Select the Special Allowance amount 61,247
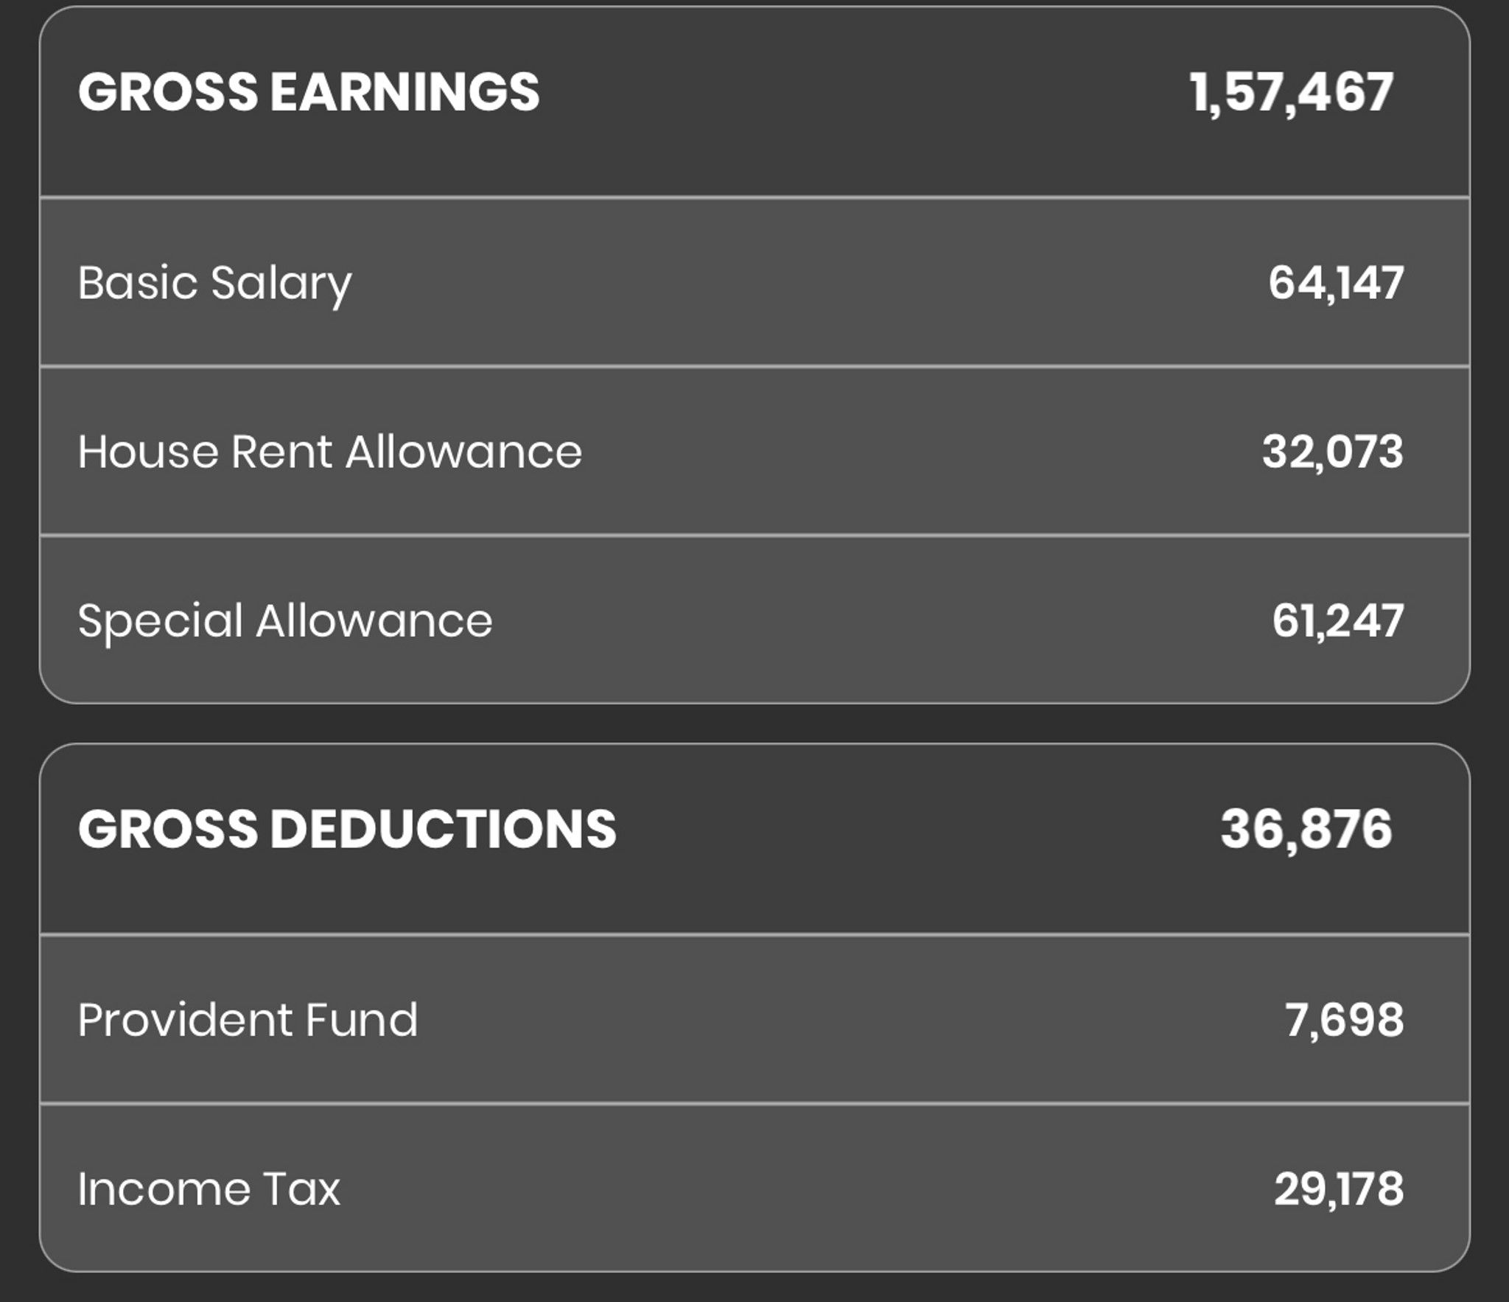The image size is (1509, 1302). tap(1338, 621)
